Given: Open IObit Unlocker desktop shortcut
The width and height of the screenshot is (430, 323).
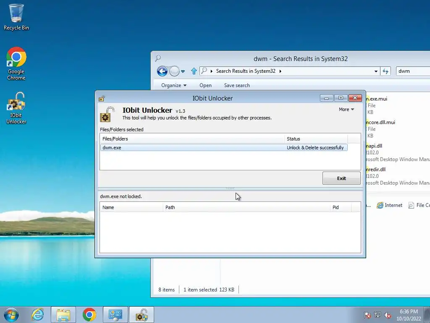Looking at the screenshot, I should (16, 108).
